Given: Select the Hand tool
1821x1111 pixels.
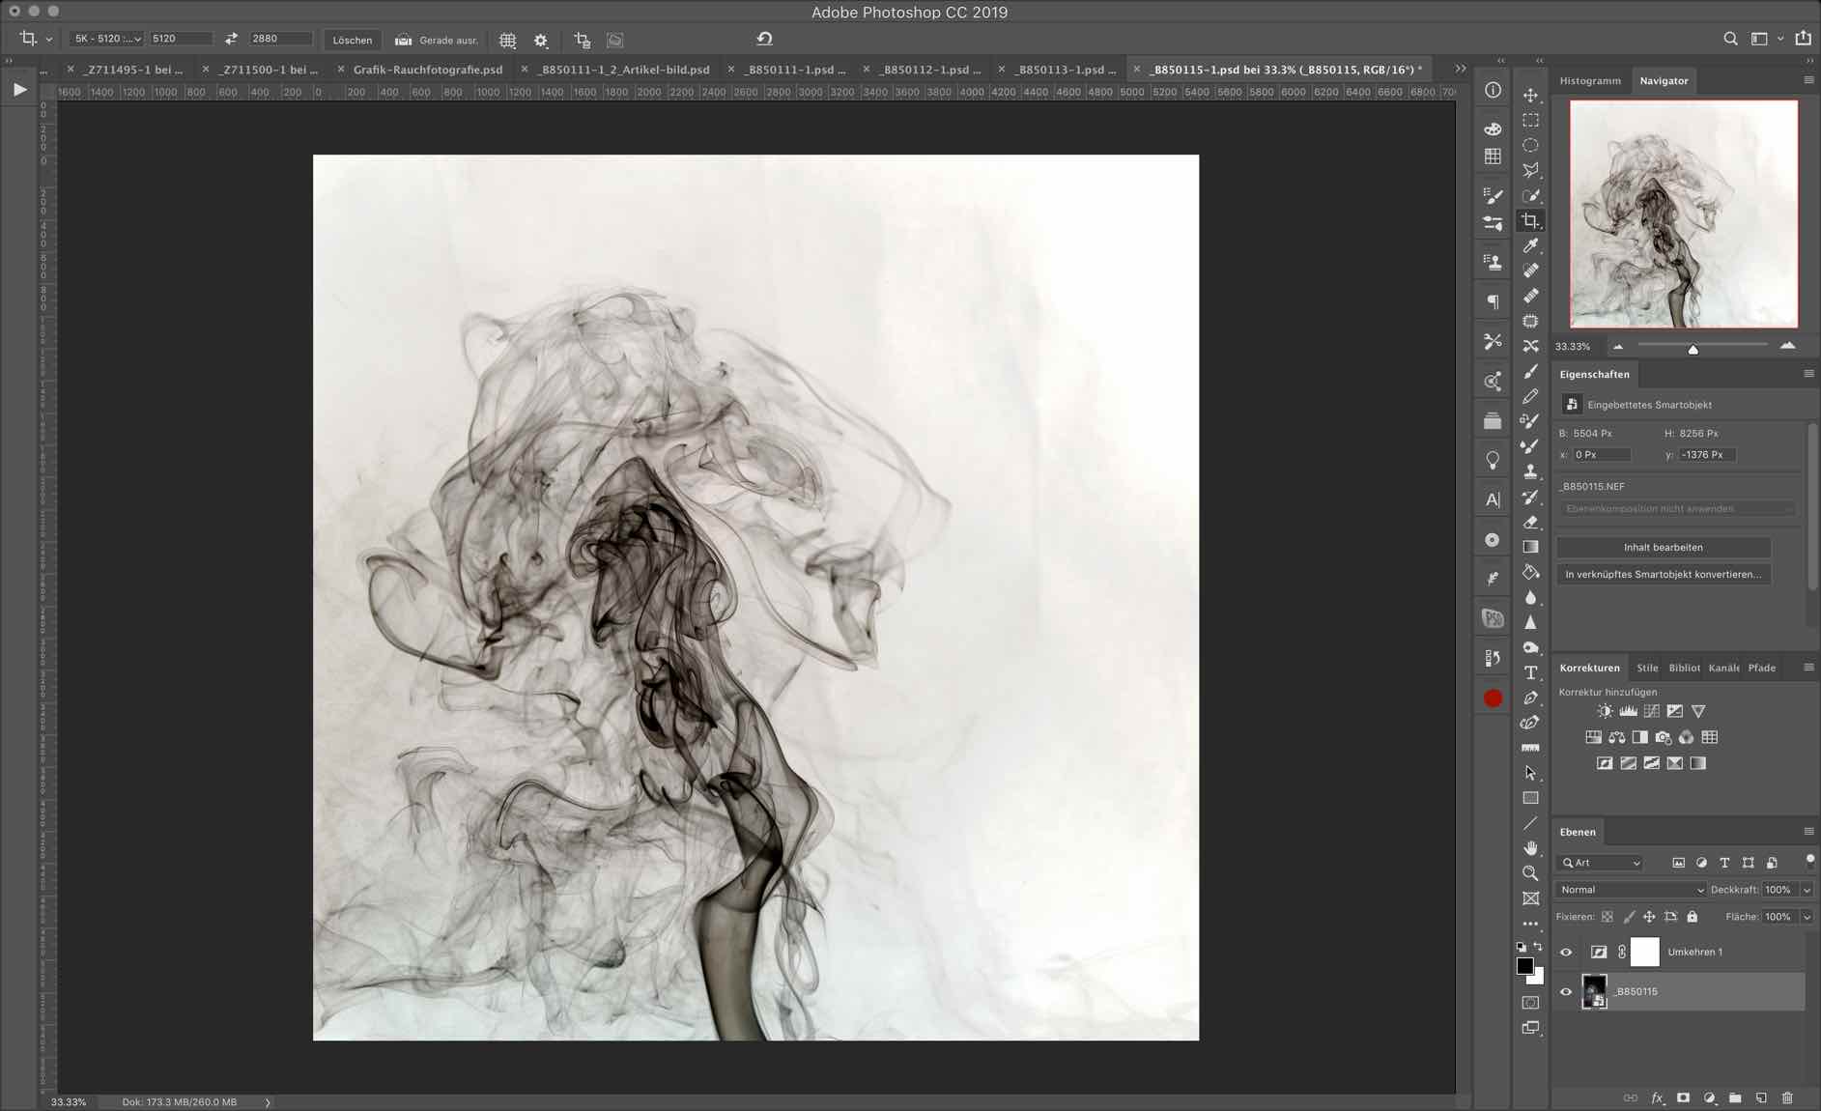Looking at the screenshot, I should [x=1530, y=848].
